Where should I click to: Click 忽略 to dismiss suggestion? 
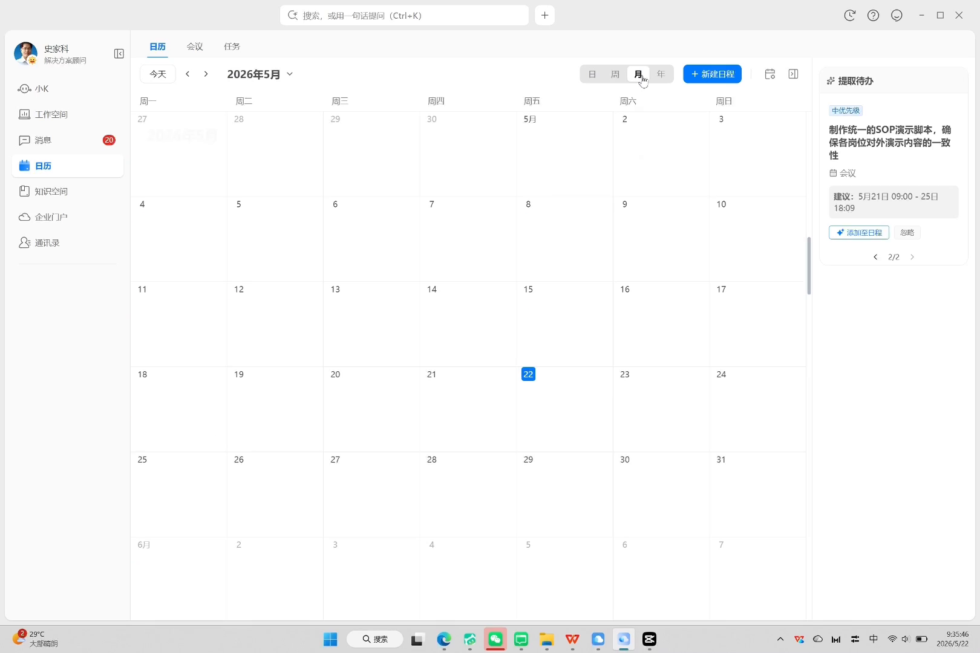point(907,233)
